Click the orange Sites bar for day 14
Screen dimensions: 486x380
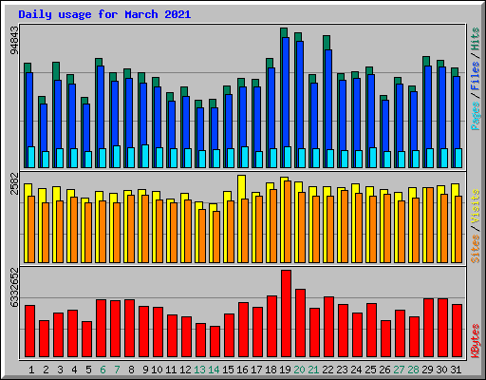[216, 237]
